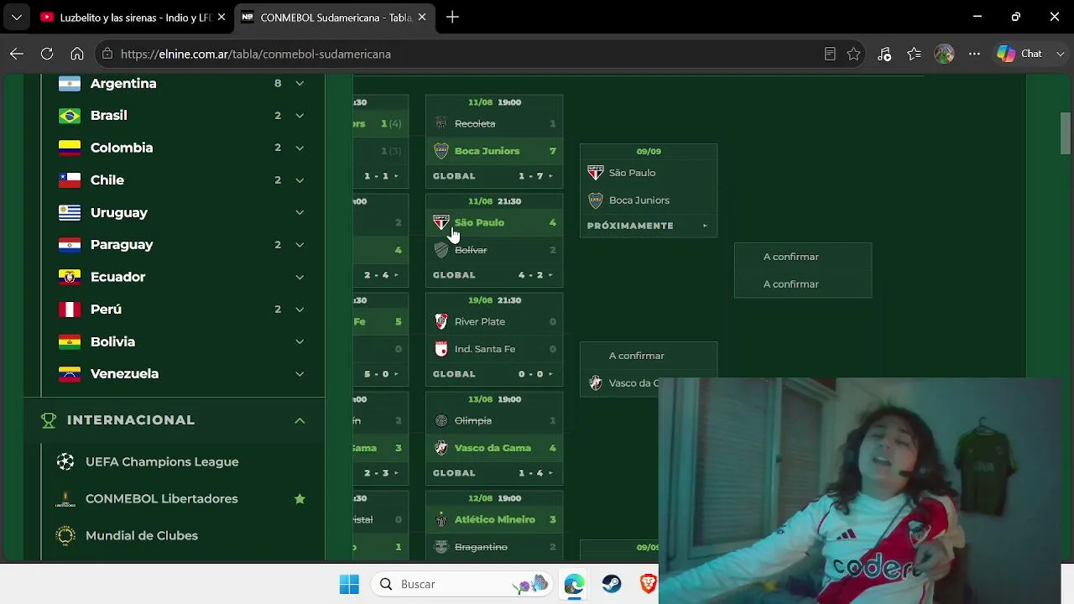The height and width of the screenshot is (604, 1074).
Task: Open the browser settings and more menu
Action: [x=974, y=54]
